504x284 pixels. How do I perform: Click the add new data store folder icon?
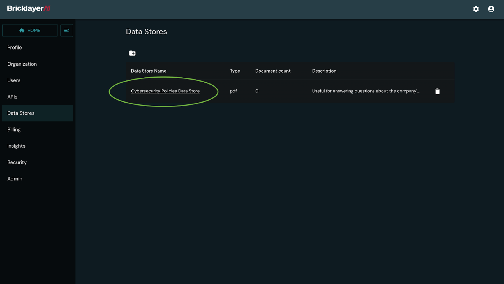(132, 53)
